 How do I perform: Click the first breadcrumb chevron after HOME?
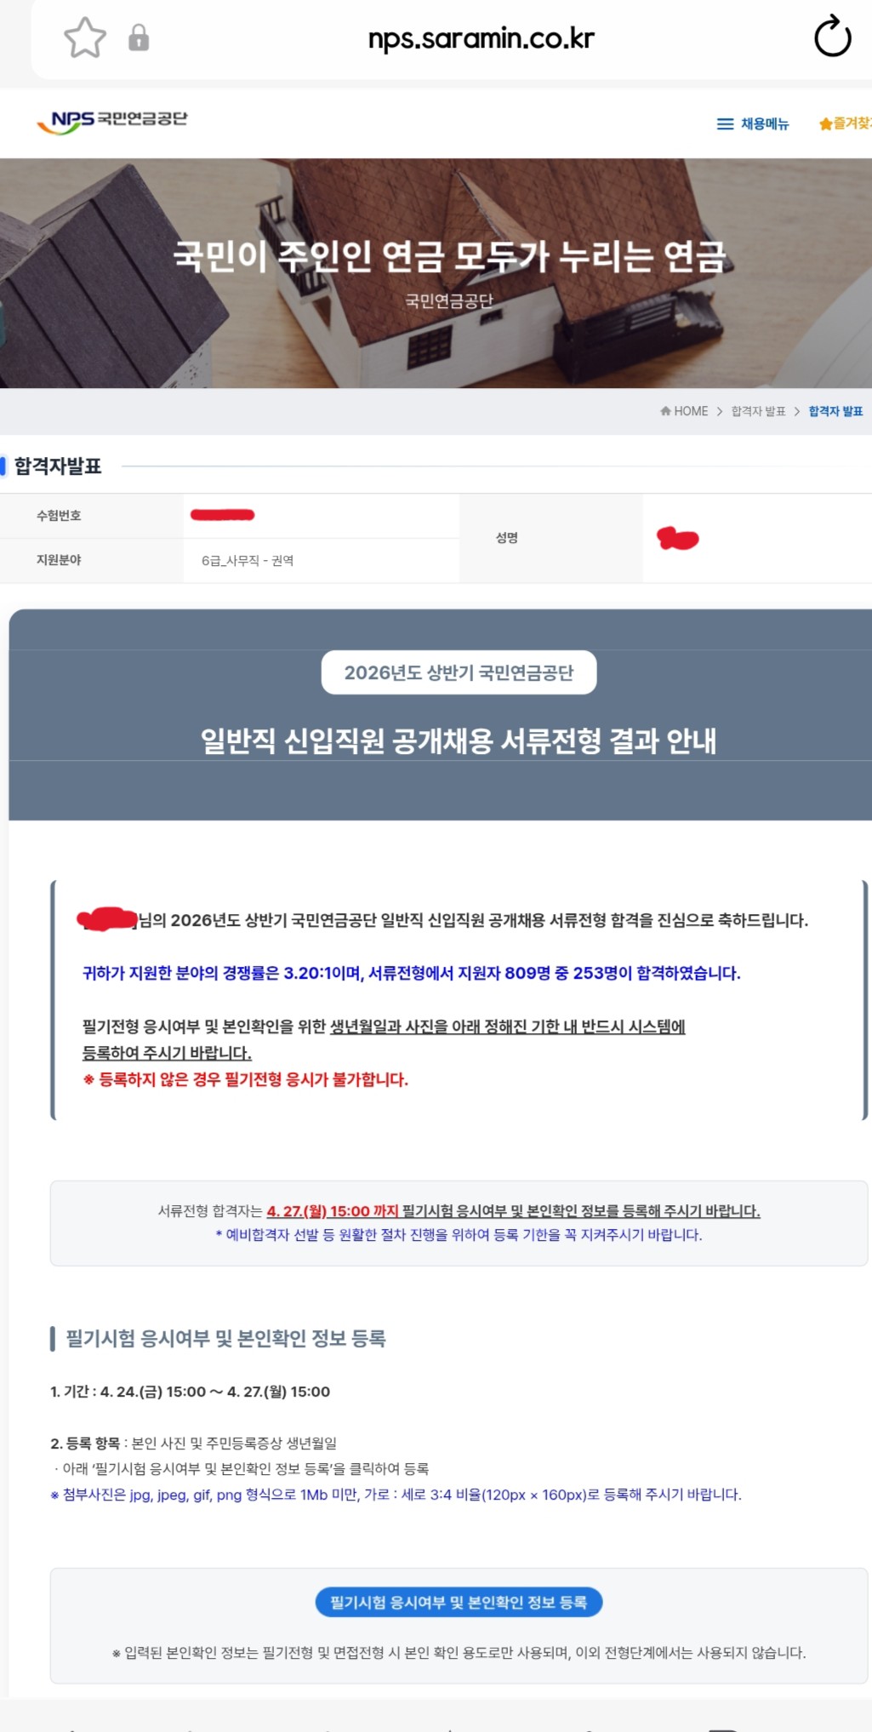720,411
